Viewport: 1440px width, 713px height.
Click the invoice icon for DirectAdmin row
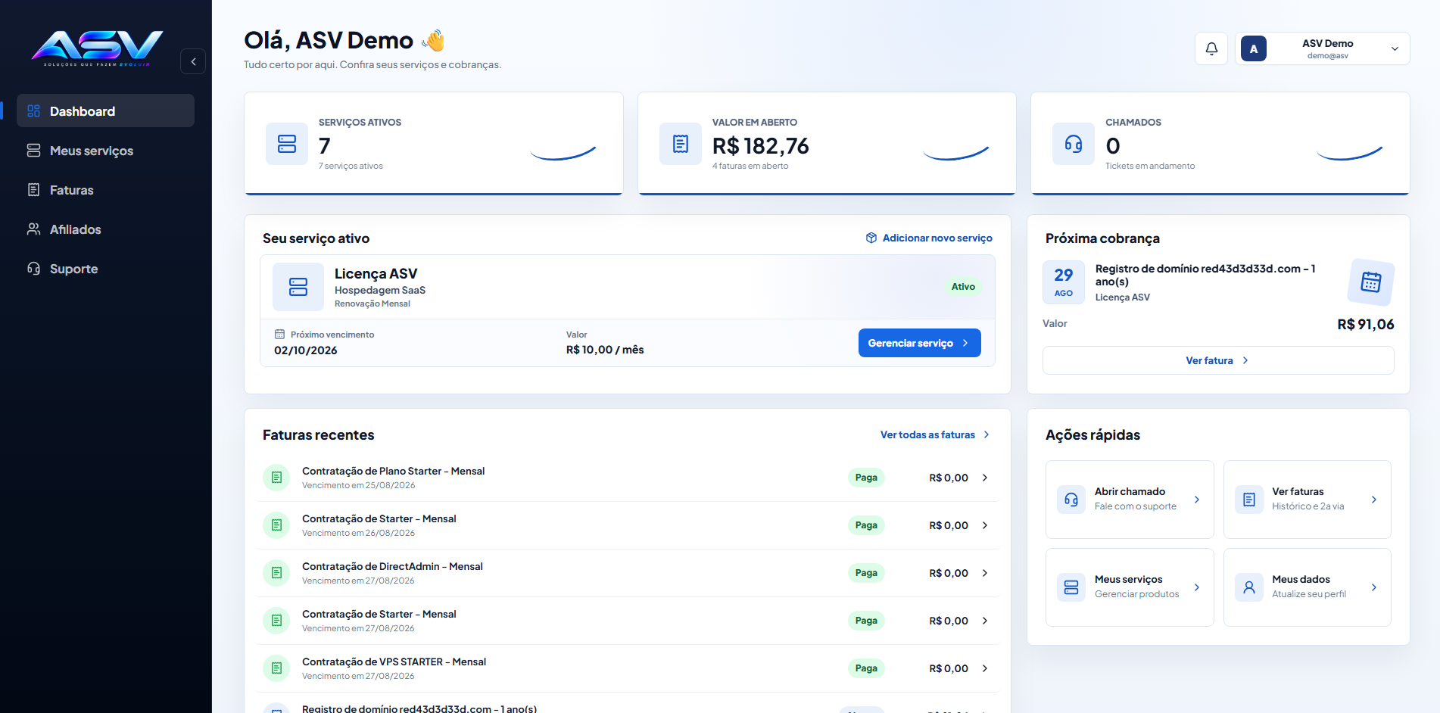276,573
